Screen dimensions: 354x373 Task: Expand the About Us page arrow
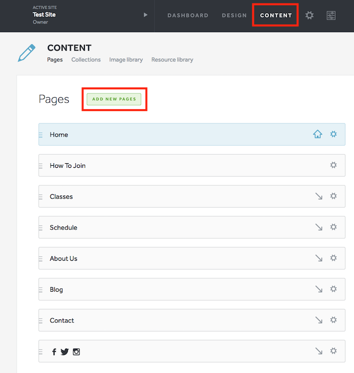pyautogui.click(x=319, y=258)
